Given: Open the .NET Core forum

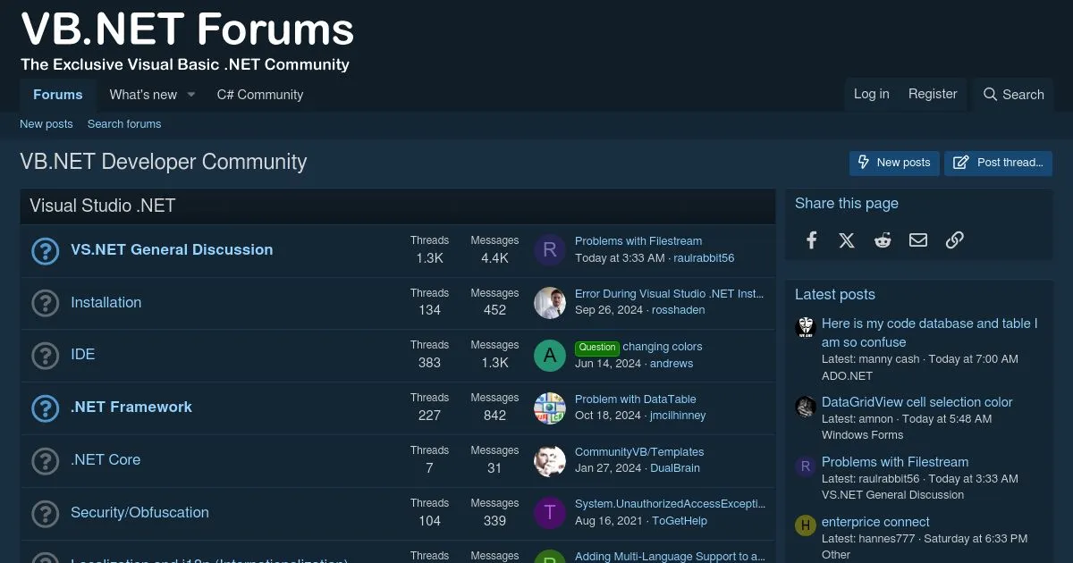Looking at the screenshot, I should click(x=106, y=460).
